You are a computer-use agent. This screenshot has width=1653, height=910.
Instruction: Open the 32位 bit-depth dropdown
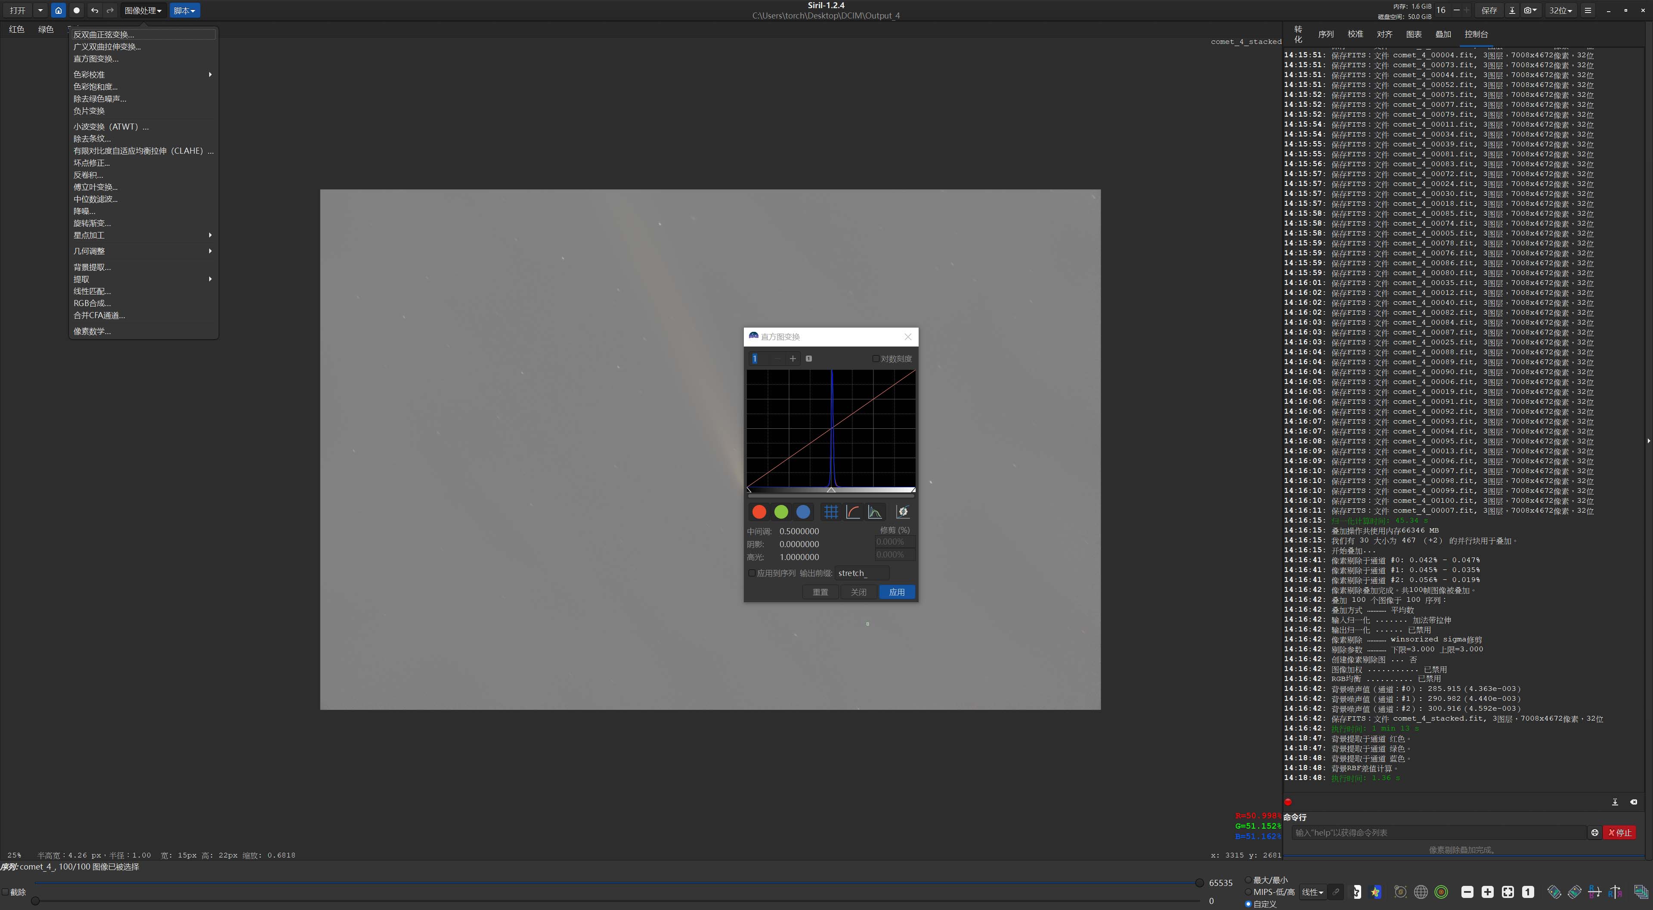(1560, 10)
